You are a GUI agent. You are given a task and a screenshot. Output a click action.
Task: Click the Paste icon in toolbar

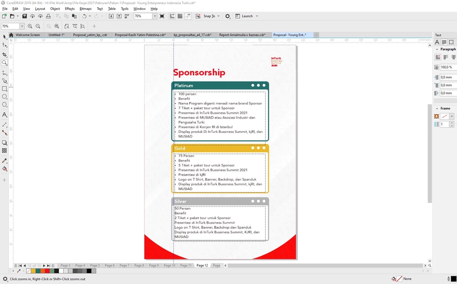[74, 16]
